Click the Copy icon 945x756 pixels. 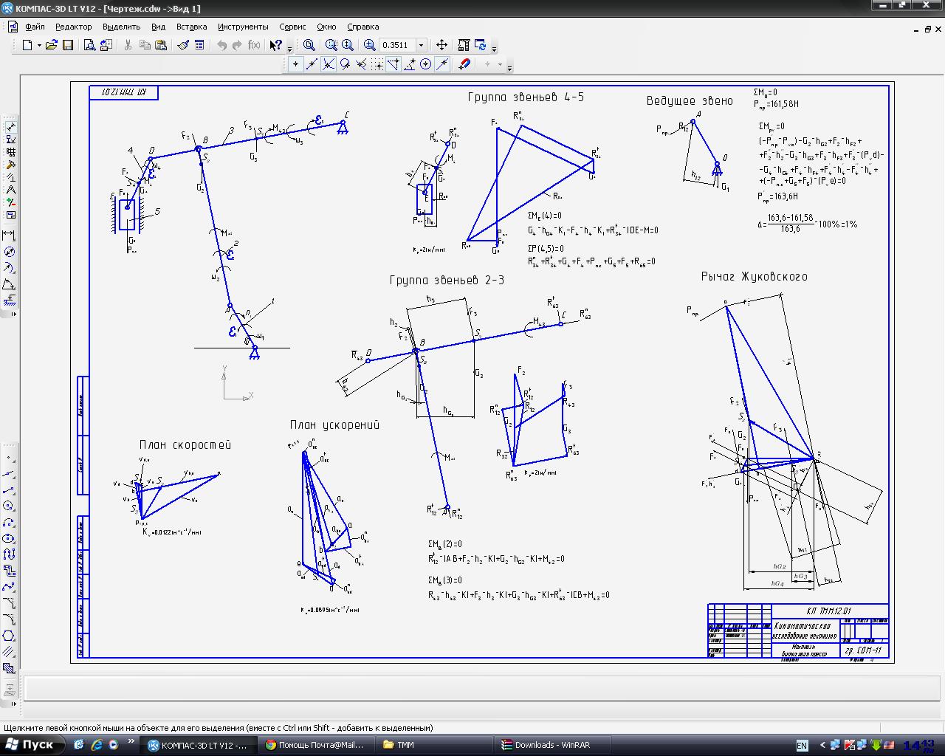point(145,45)
